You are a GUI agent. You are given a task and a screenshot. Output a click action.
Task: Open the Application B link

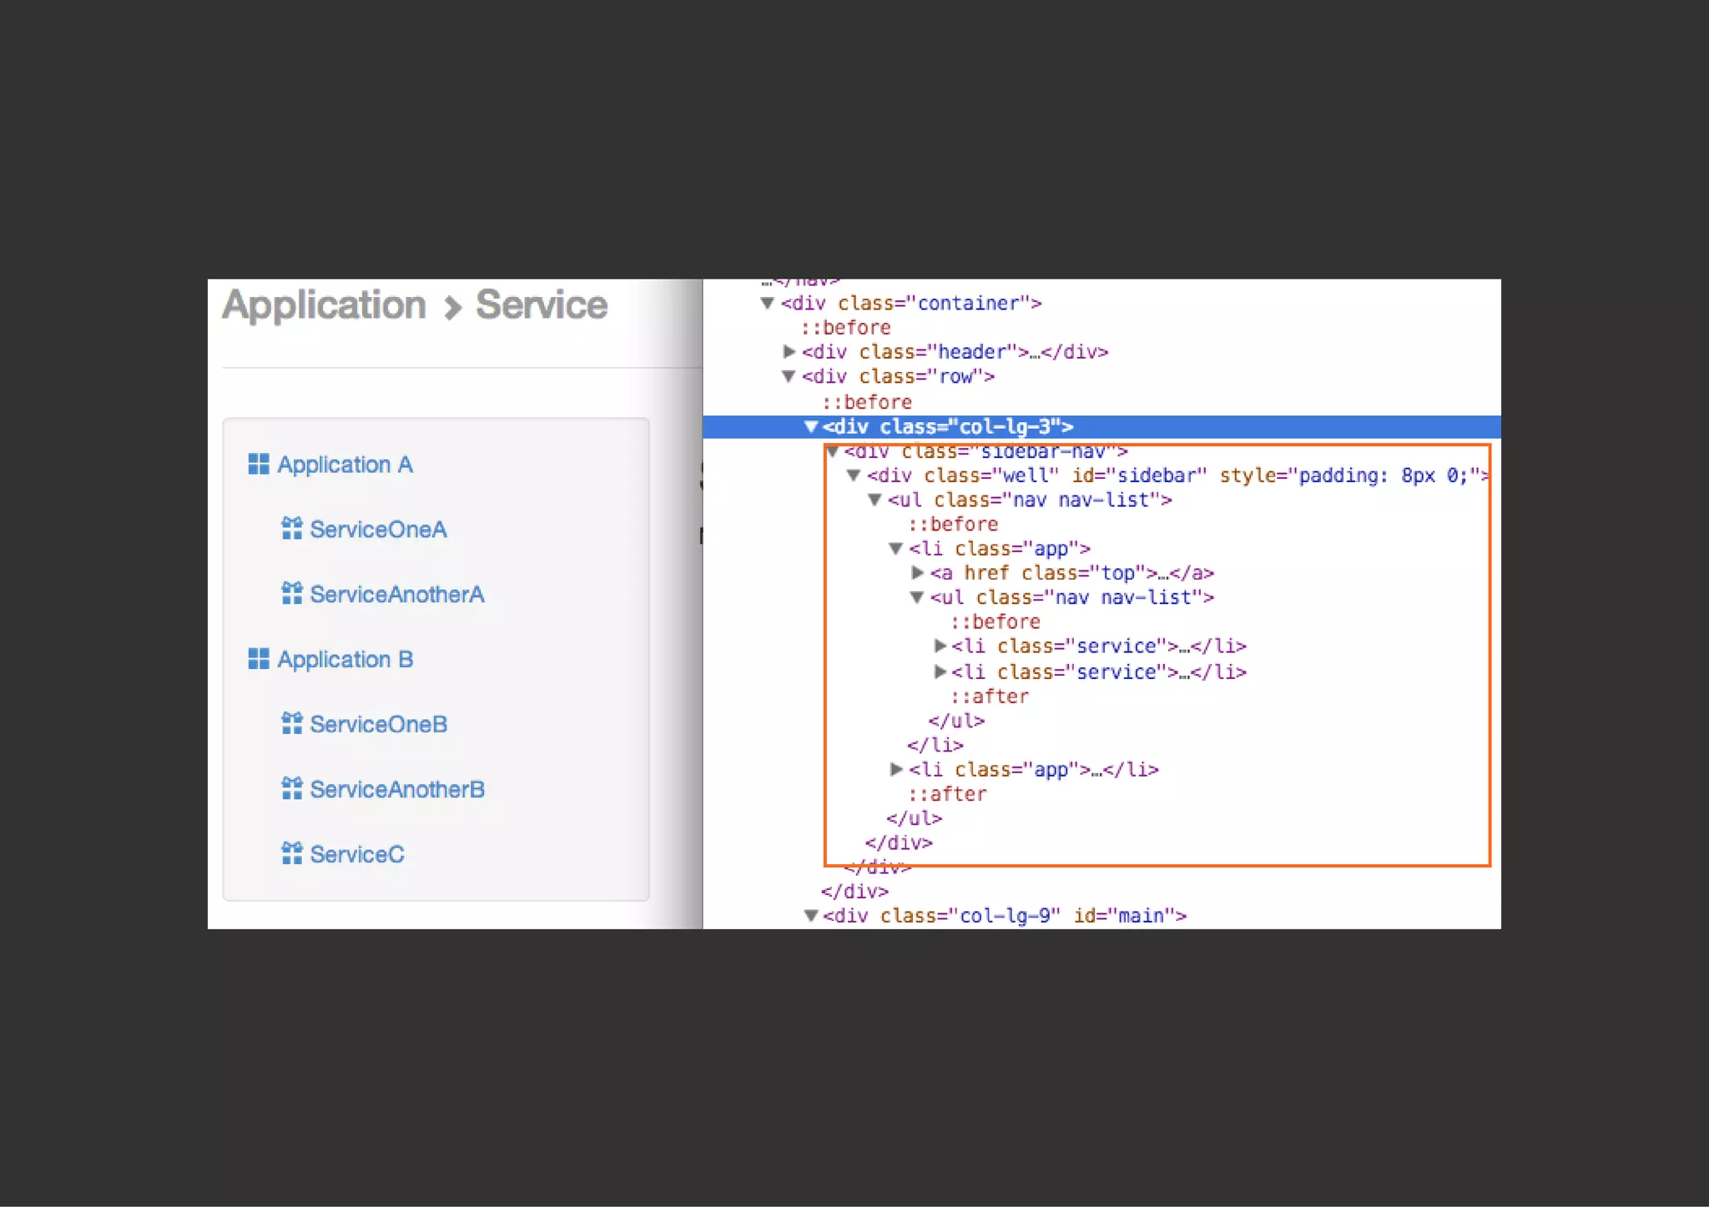[x=345, y=660]
